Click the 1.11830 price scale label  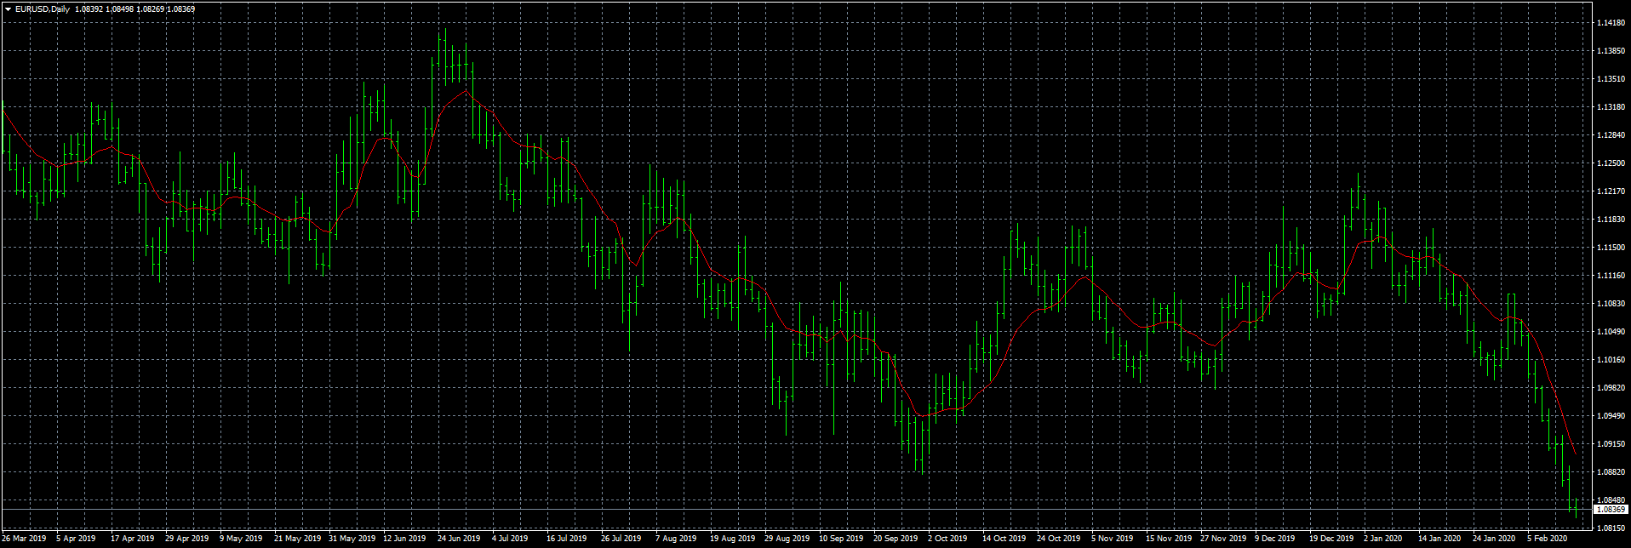[1611, 220]
